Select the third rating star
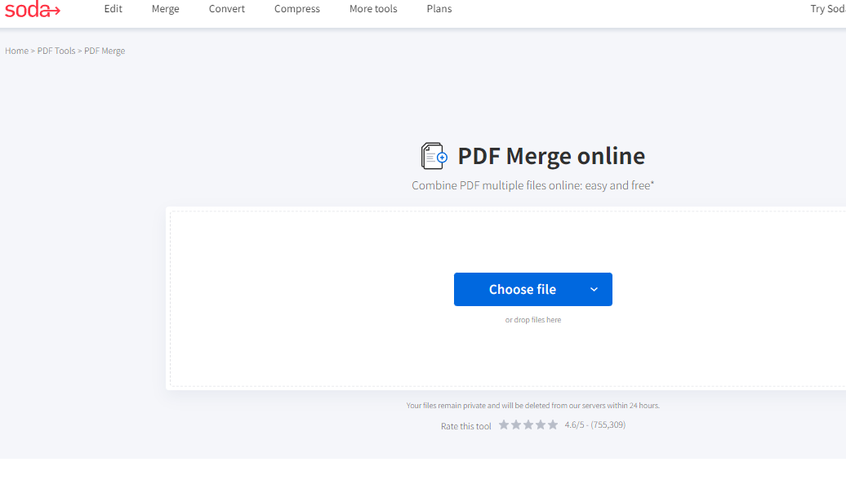The width and height of the screenshot is (846, 480). 528,425
